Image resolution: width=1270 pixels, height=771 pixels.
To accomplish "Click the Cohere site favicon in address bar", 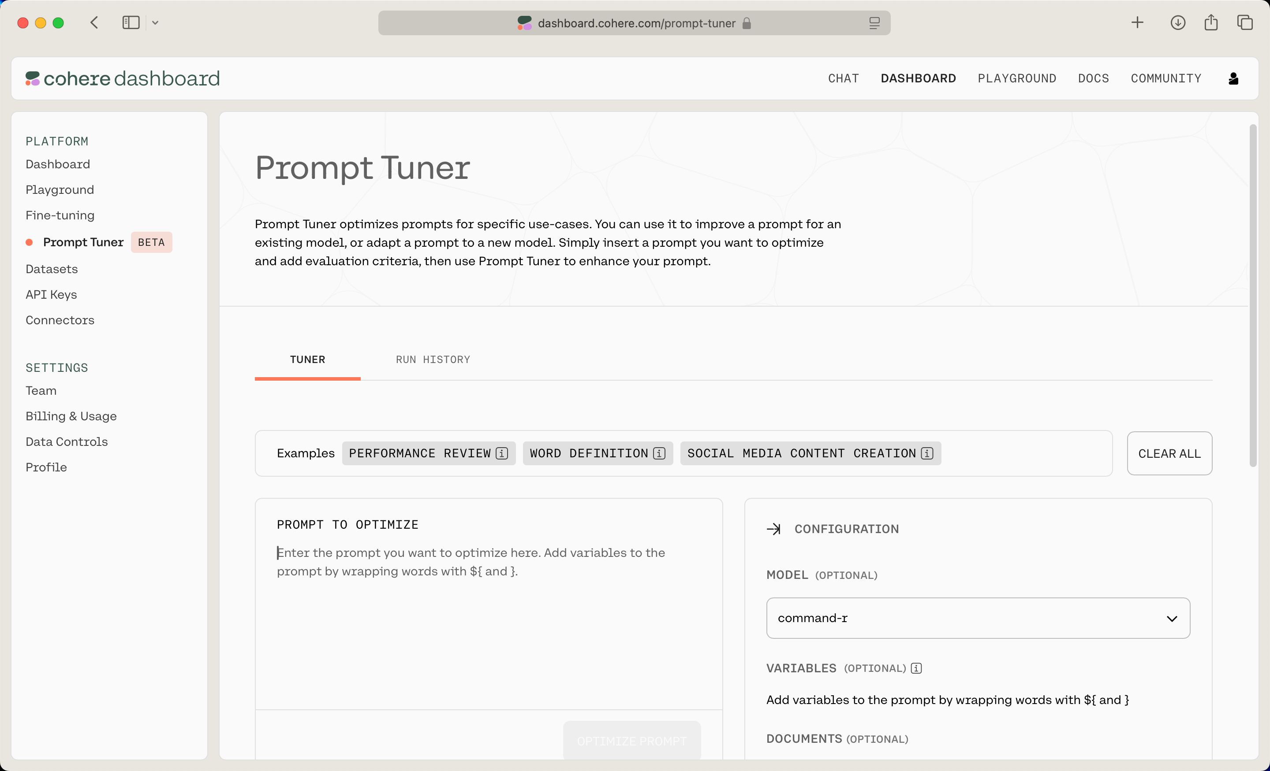I will 524,22.
